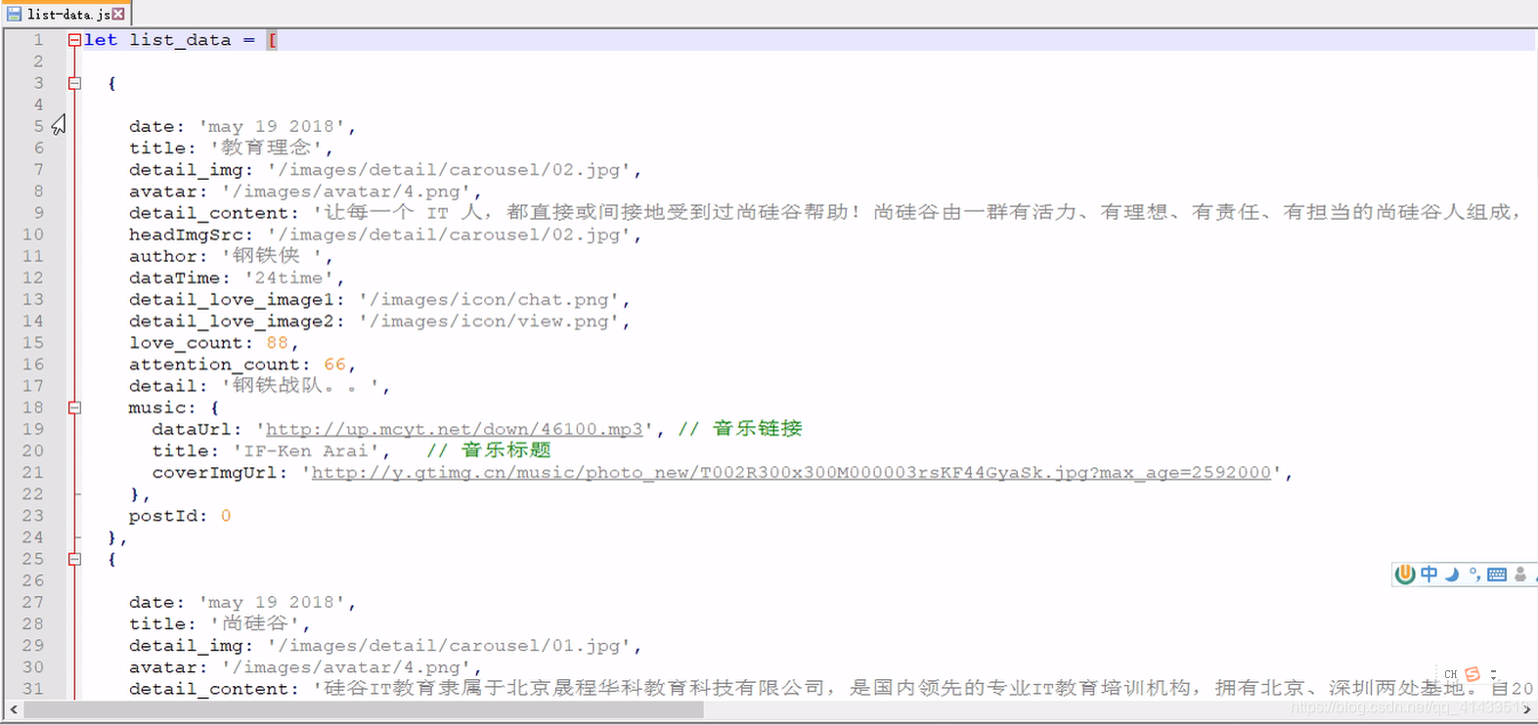Click the title value '教育理念'
Screen dimensions: 1538x725
[266, 149]
